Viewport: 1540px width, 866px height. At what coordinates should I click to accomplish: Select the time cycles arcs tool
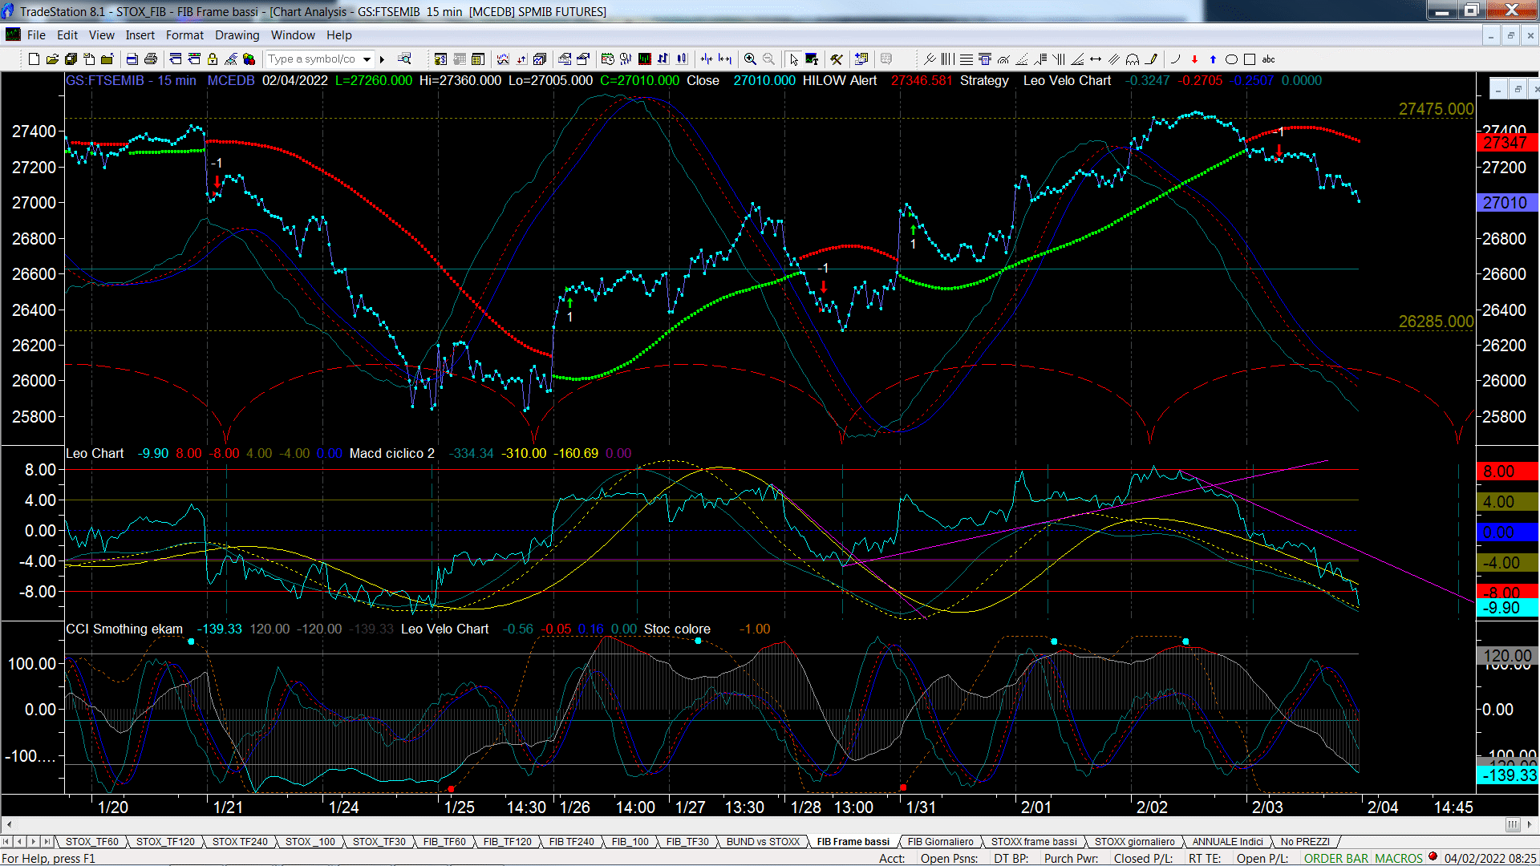pos(1133,59)
